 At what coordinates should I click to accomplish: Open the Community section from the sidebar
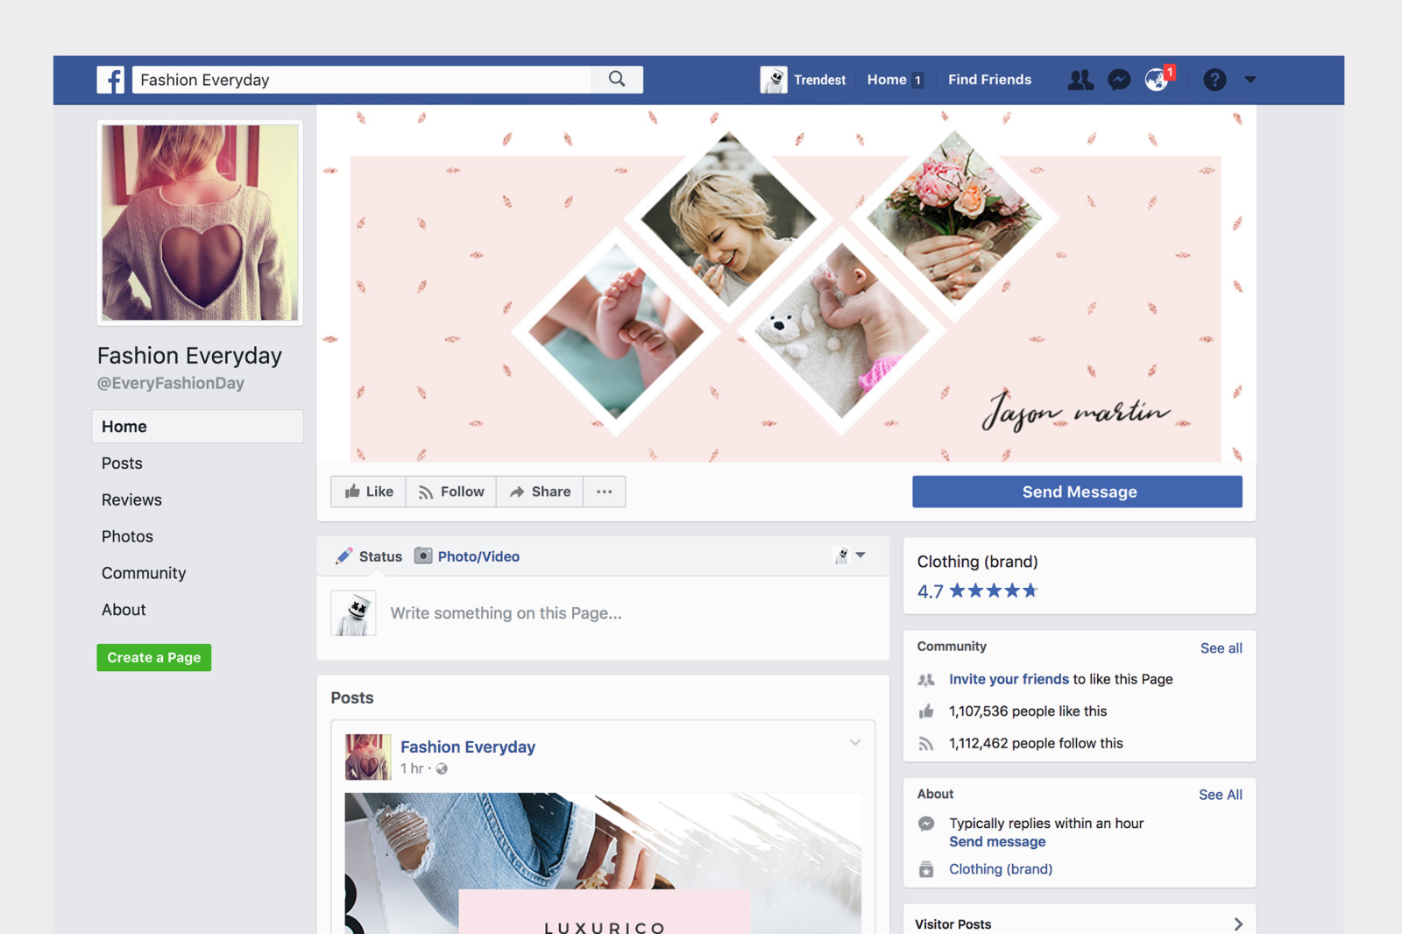pyautogui.click(x=144, y=573)
